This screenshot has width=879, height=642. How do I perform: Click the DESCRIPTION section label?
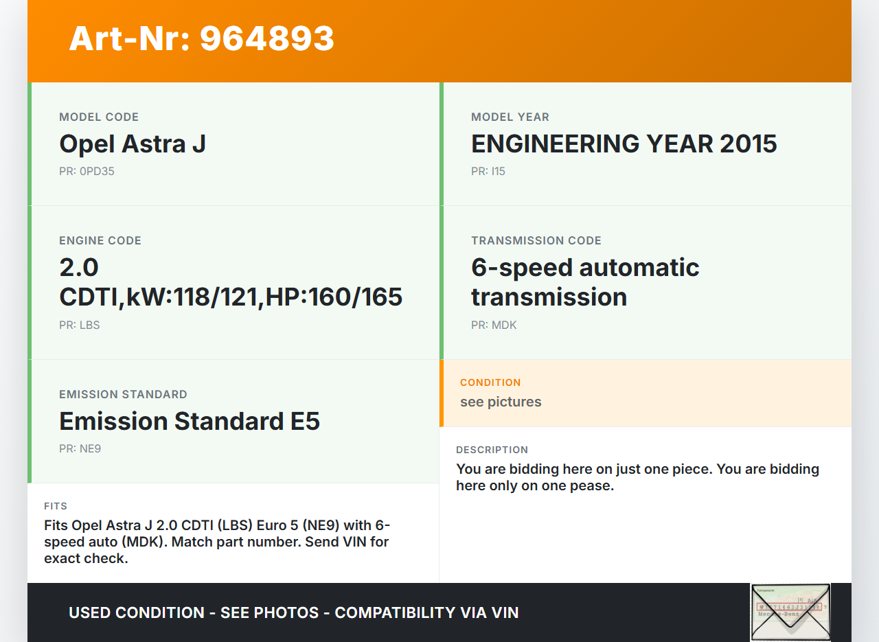point(492,450)
